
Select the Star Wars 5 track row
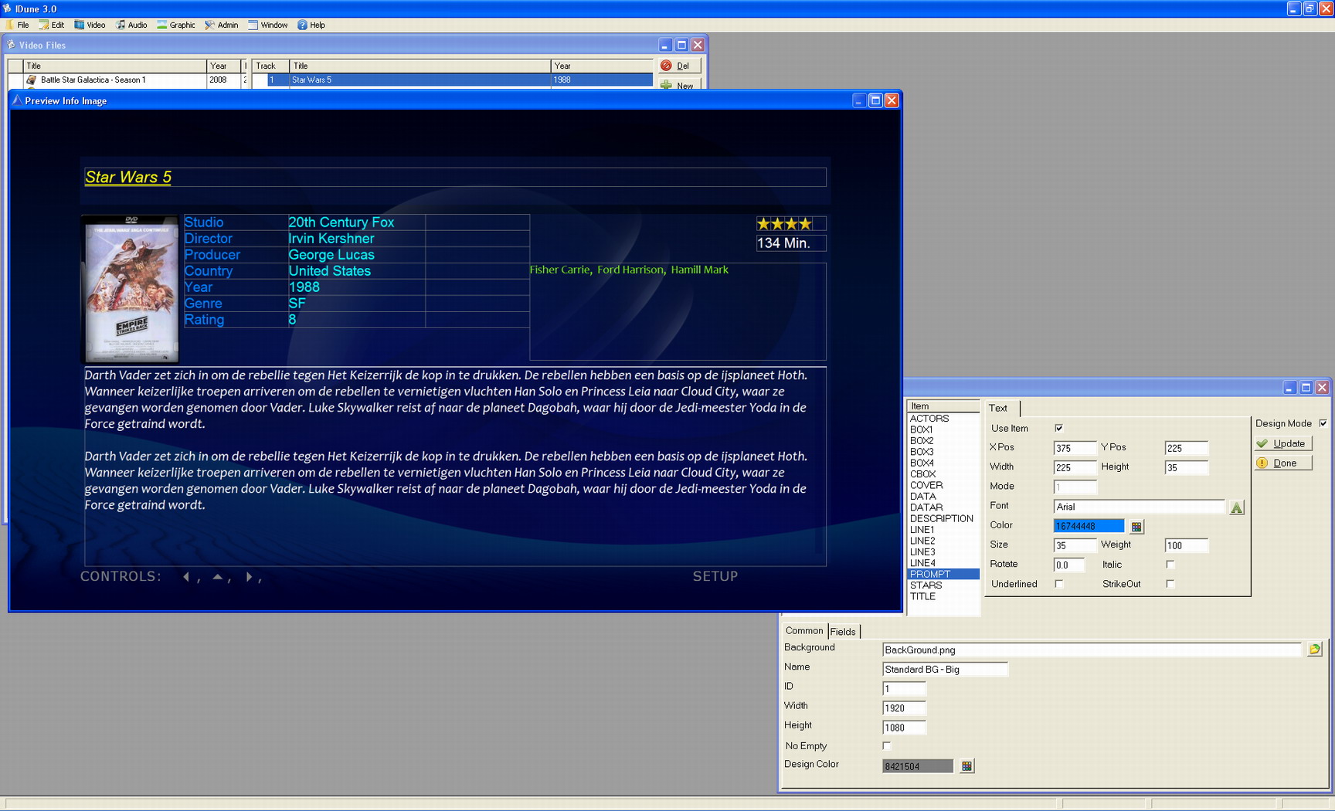[x=453, y=80]
